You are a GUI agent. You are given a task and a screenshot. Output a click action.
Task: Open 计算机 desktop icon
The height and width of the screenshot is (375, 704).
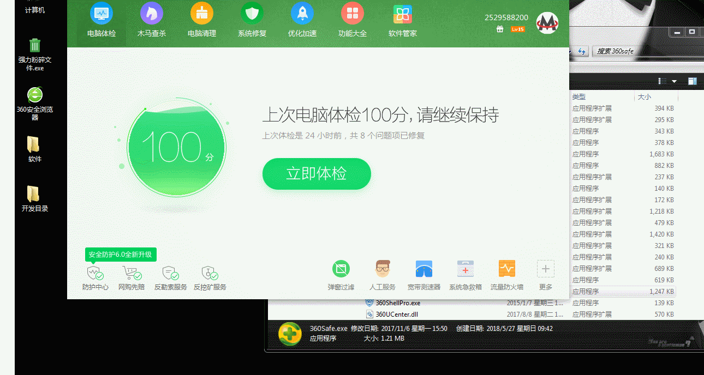tap(35, 10)
